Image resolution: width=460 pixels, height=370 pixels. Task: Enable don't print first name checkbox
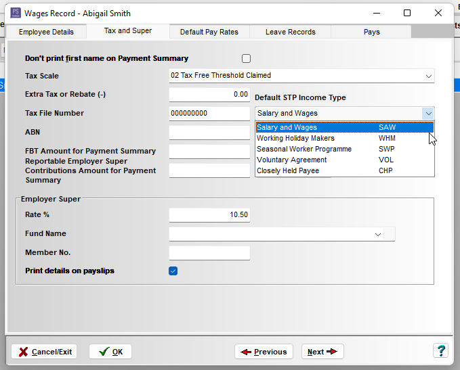[x=246, y=59]
